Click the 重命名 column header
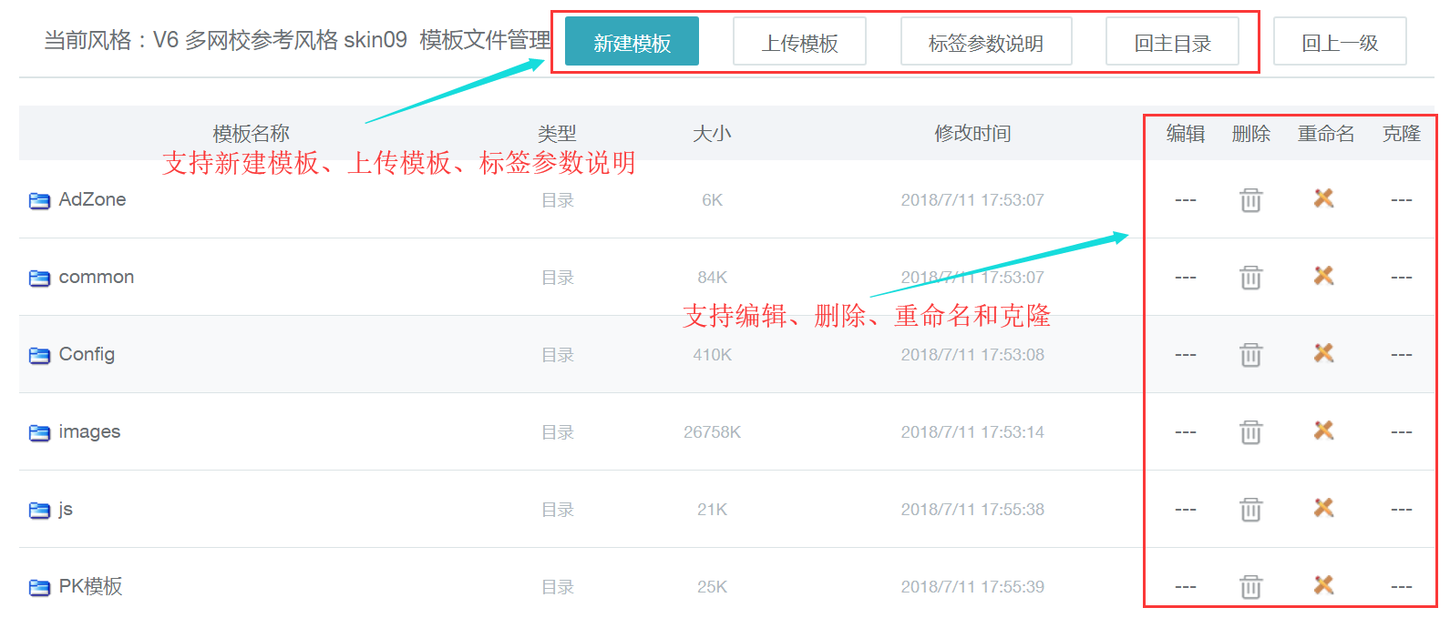 click(1326, 134)
